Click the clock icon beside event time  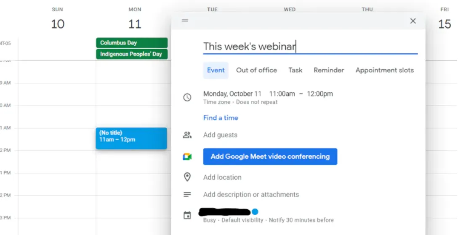click(187, 97)
